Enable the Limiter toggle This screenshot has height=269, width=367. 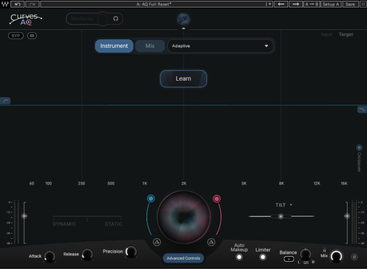(x=263, y=257)
